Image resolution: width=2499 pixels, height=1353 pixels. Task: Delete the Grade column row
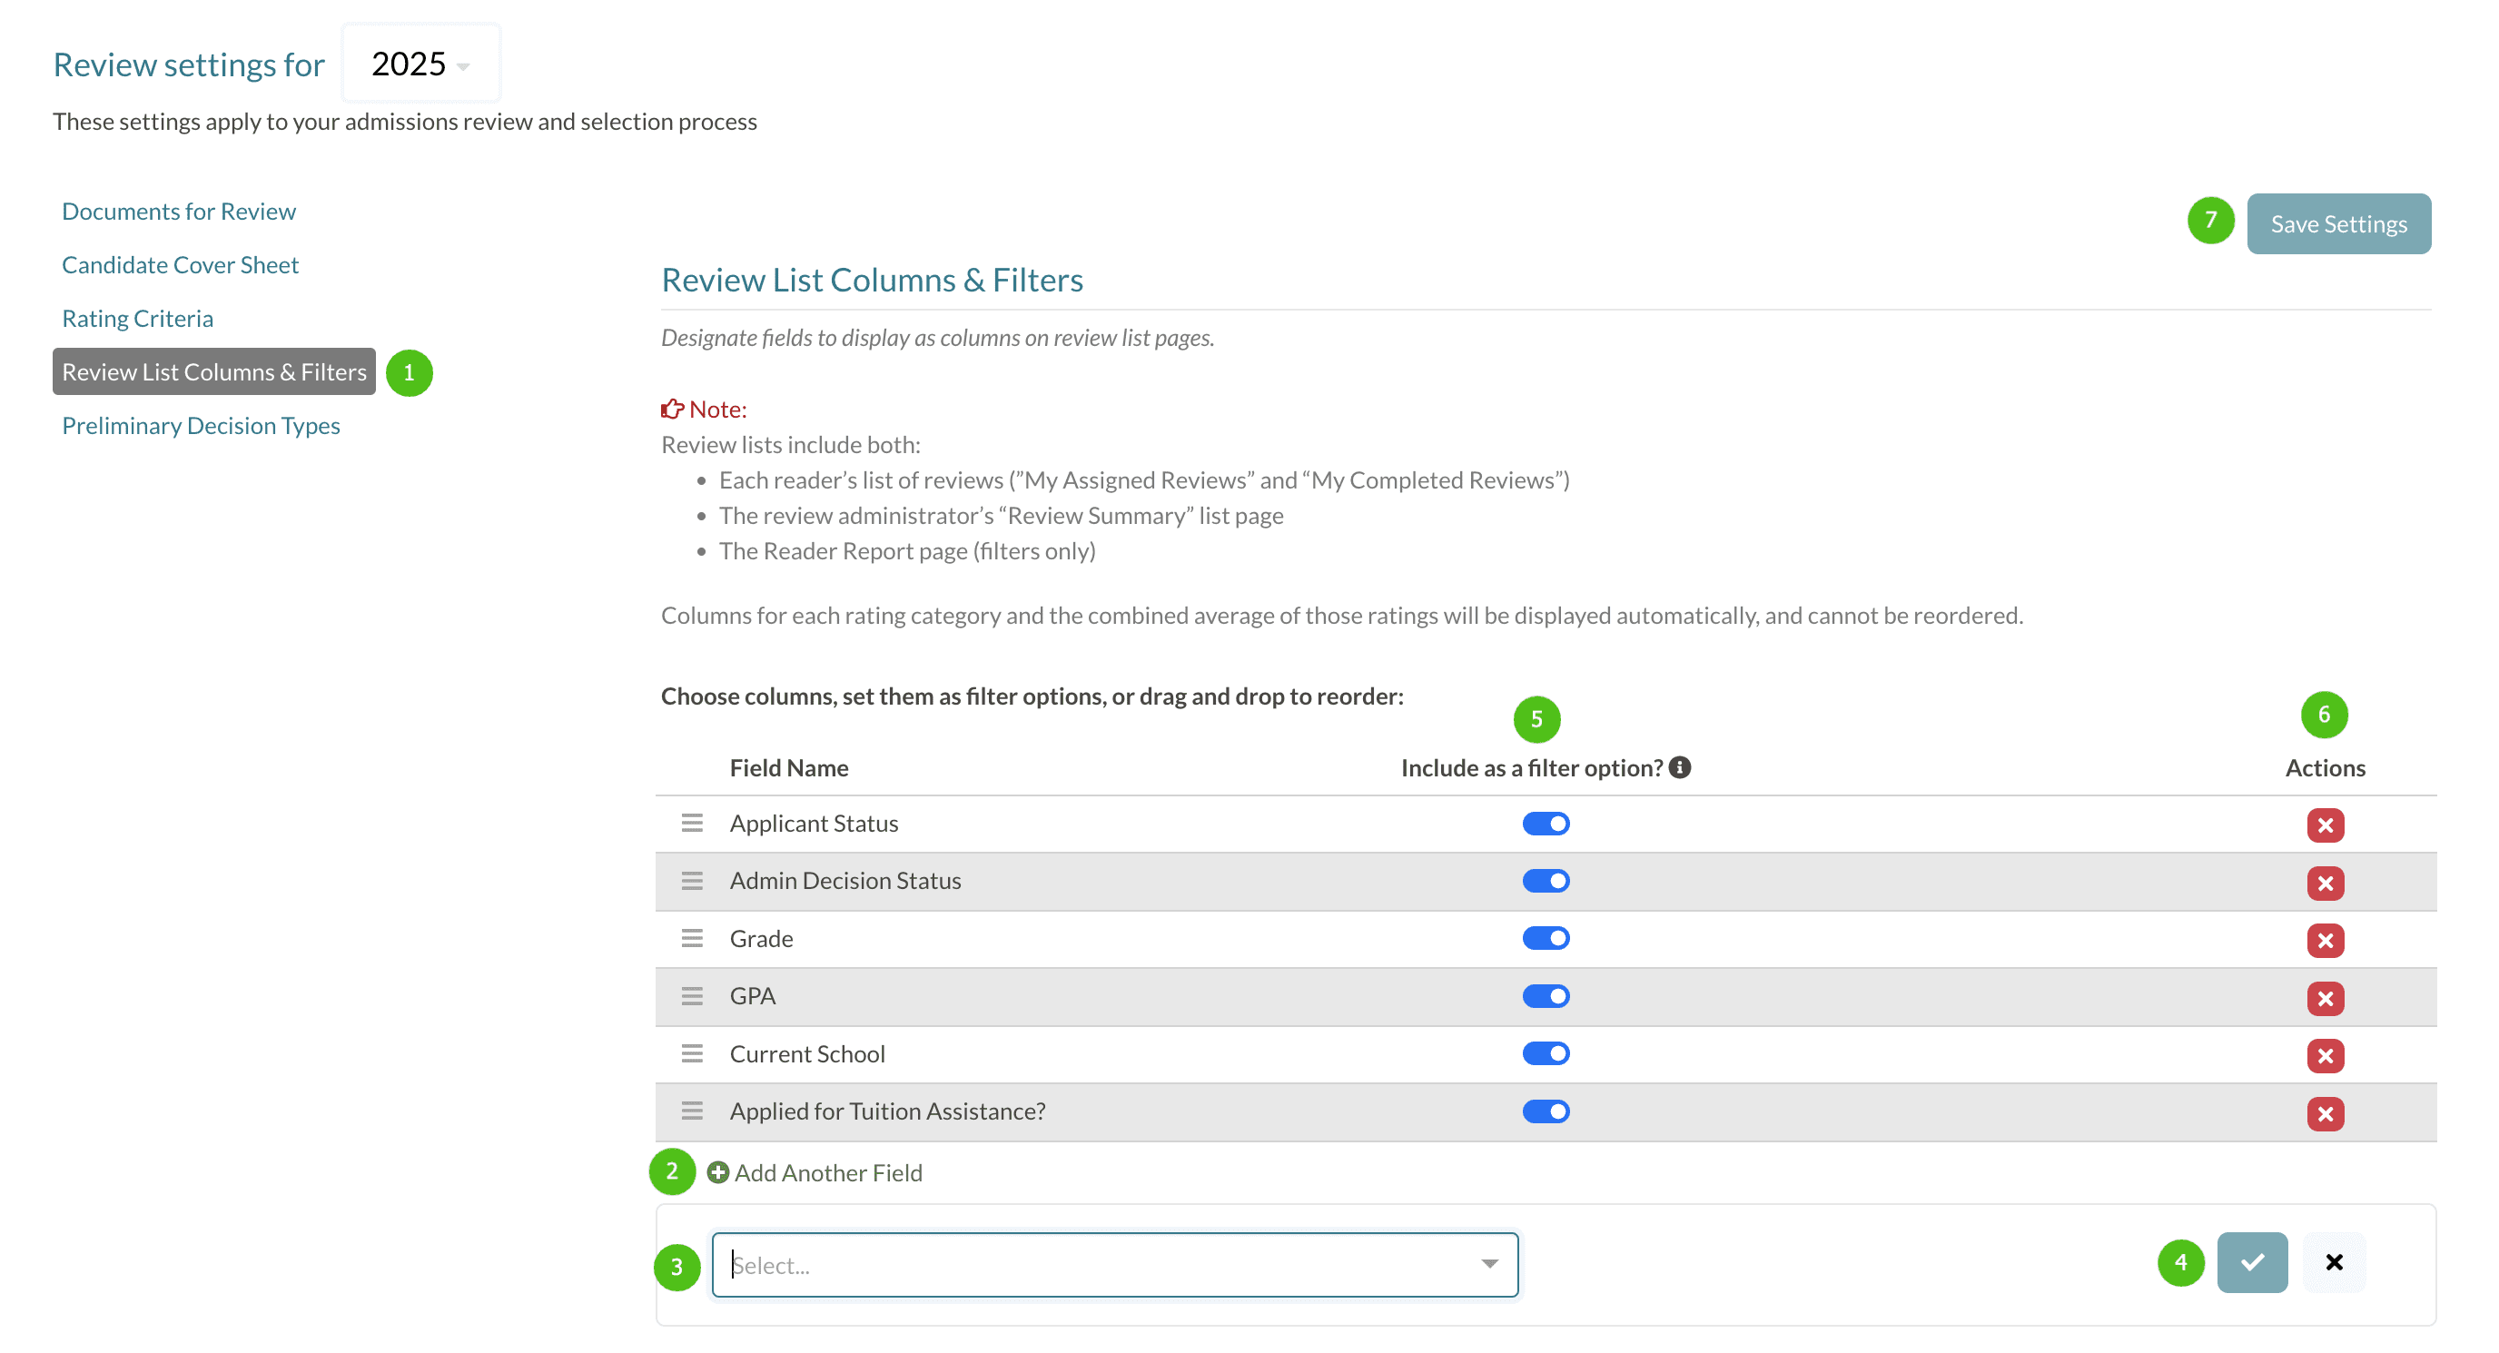coord(2325,940)
